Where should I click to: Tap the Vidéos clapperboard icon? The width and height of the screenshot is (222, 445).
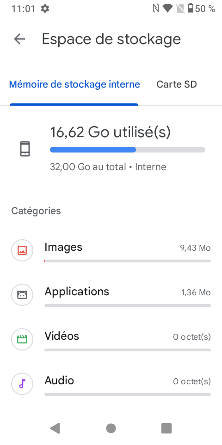(22, 339)
